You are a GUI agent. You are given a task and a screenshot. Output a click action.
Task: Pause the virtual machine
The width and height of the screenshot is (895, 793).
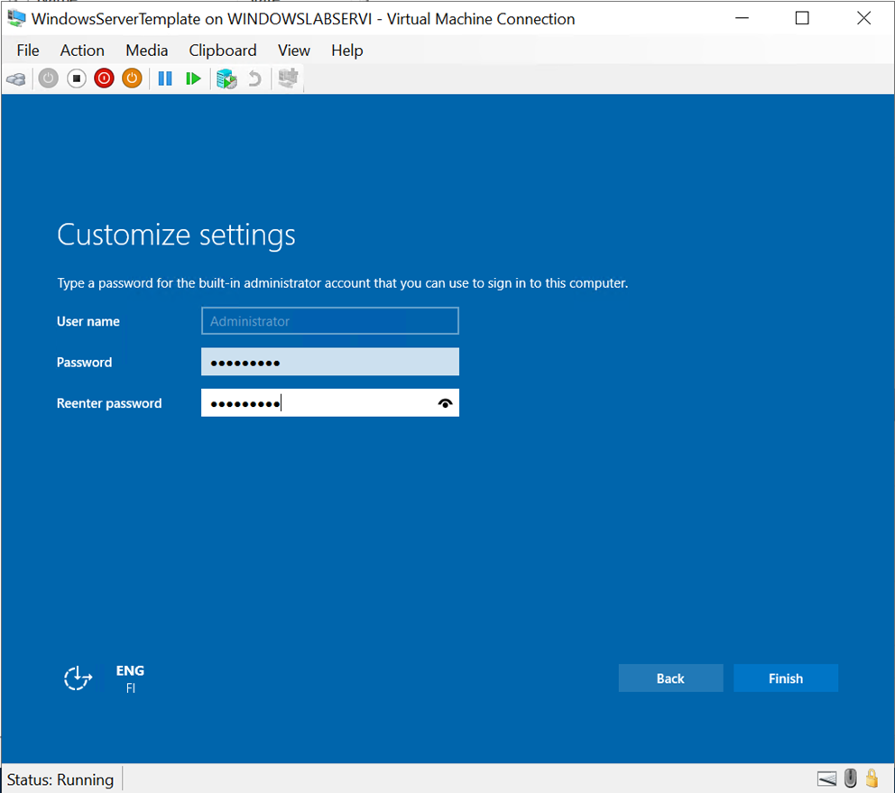click(x=165, y=79)
